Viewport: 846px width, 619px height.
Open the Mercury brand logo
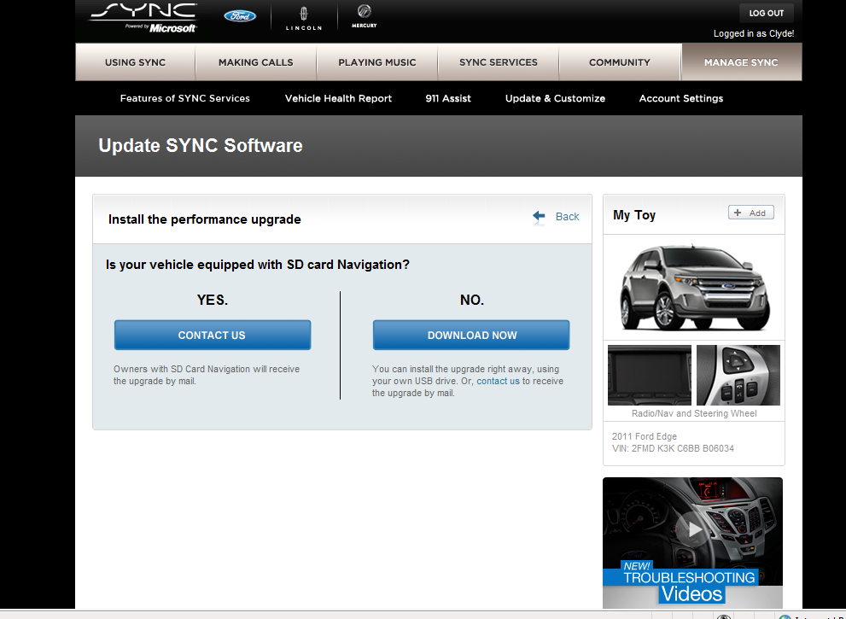[x=365, y=16]
